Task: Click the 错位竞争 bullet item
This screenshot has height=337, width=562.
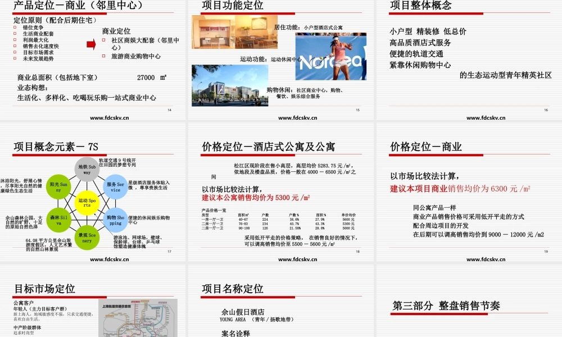Action: point(33,28)
